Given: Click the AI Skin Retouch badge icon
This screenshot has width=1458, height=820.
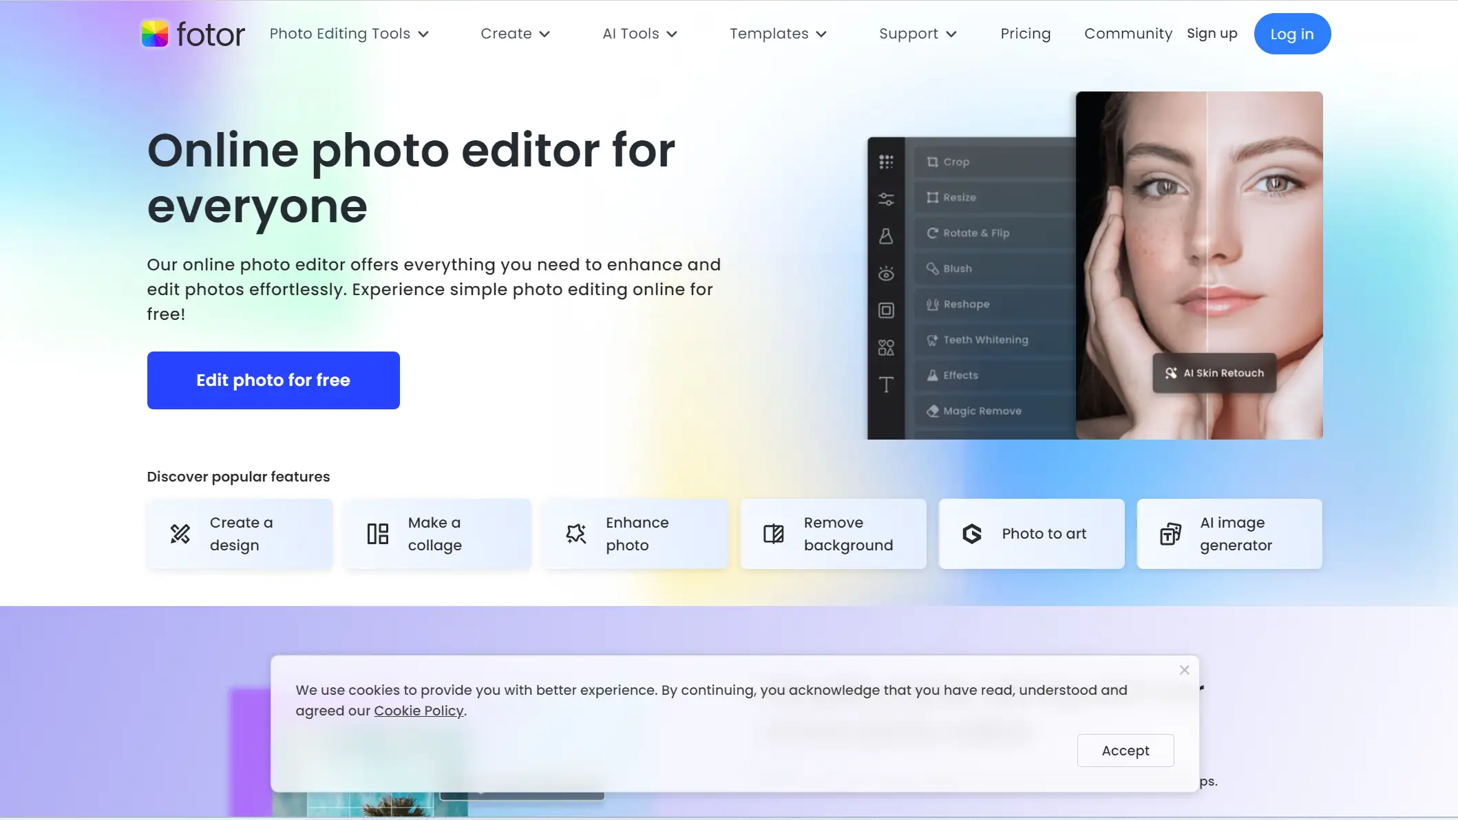Looking at the screenshot, I should [x=1170, y=373].
